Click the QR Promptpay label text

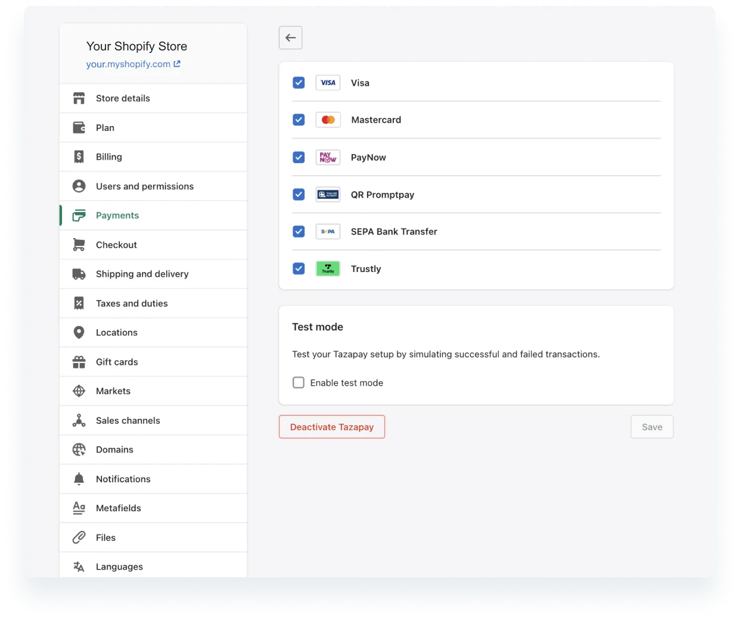(x=383, y=195)
